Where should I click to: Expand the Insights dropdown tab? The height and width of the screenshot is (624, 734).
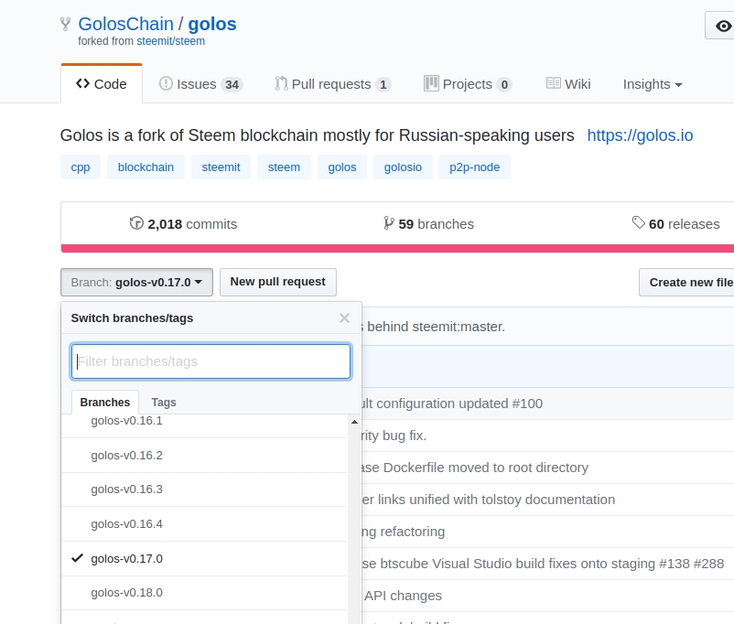(x=653, y=84)
